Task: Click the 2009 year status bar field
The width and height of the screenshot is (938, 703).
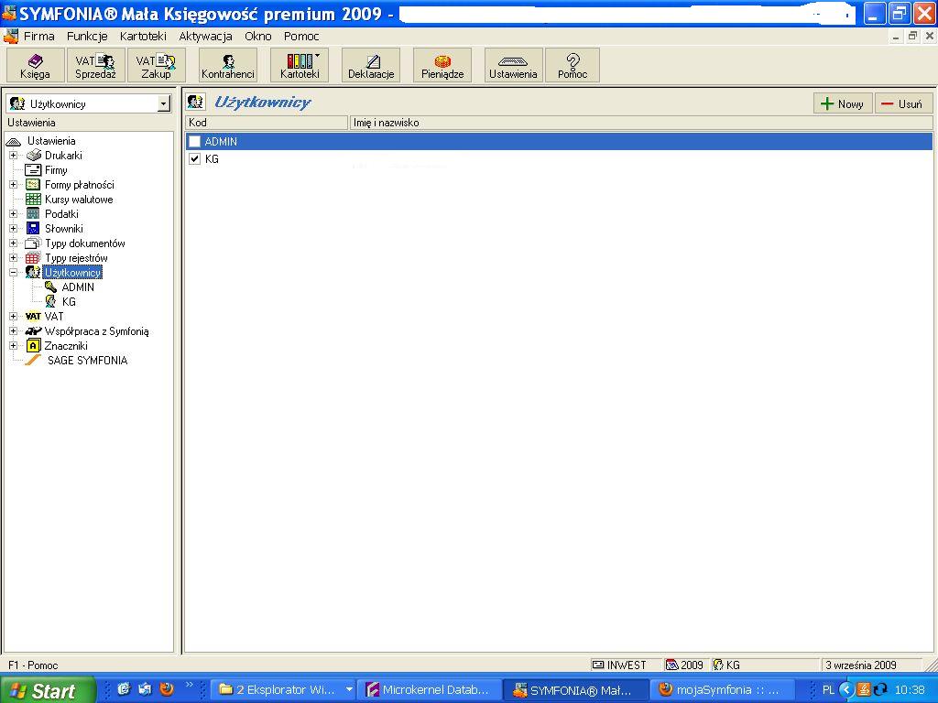Action: coord(685,665)
